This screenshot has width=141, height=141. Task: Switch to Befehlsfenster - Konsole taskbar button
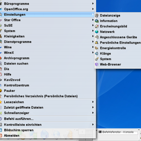(117, 132)
